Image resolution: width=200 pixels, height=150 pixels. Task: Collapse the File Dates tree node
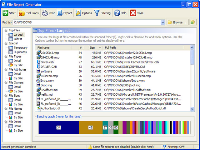(x=6, y=122)
